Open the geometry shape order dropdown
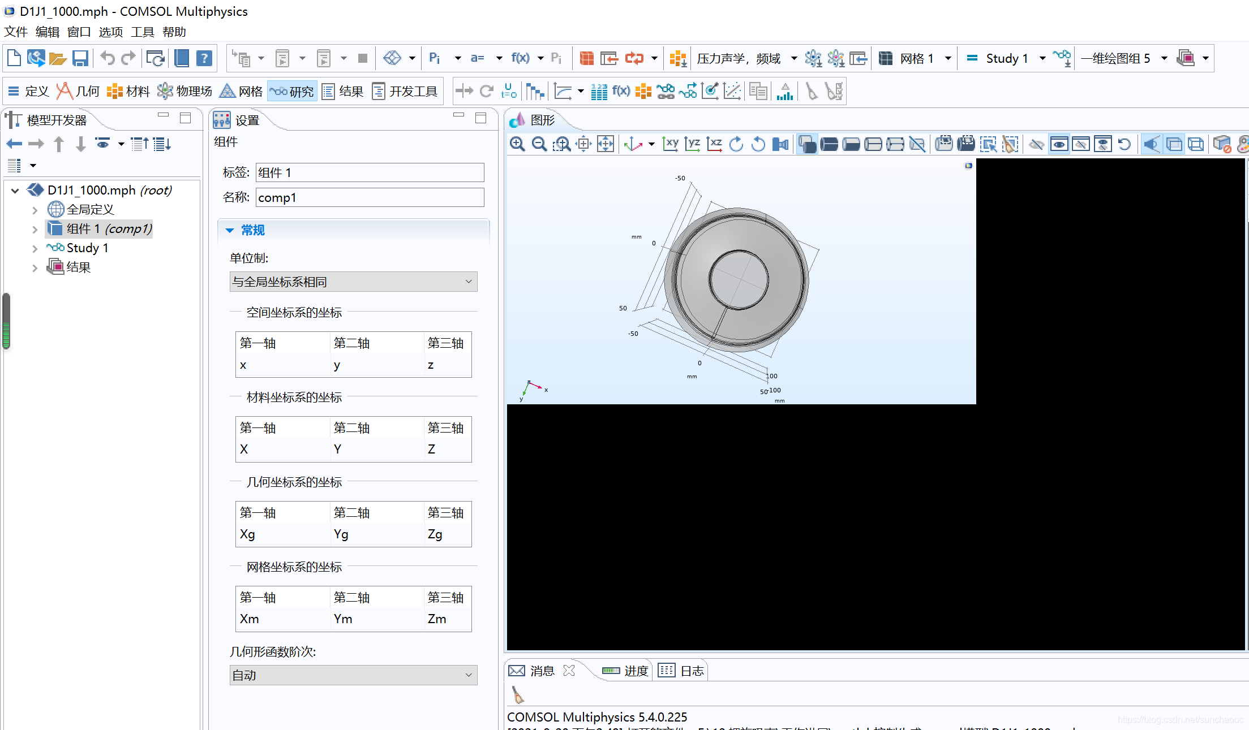 pyautogui.click(x=353, y=675)
